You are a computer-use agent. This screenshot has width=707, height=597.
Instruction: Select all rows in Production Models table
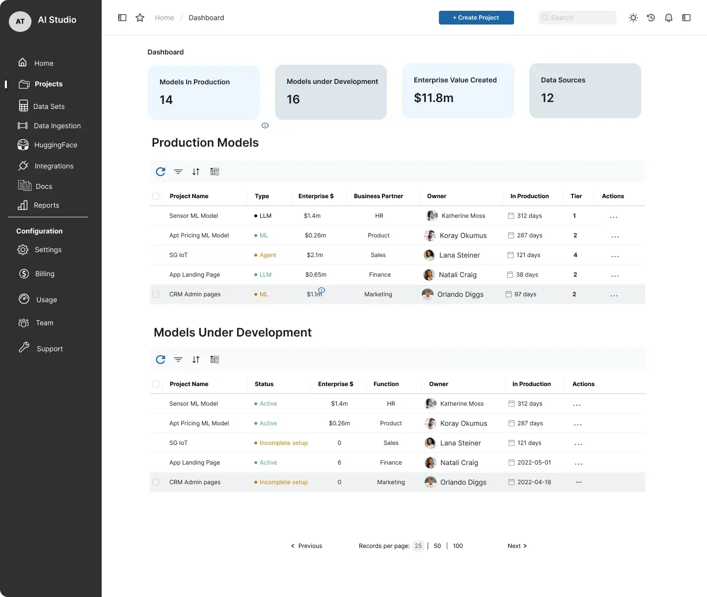coord(156,196)
